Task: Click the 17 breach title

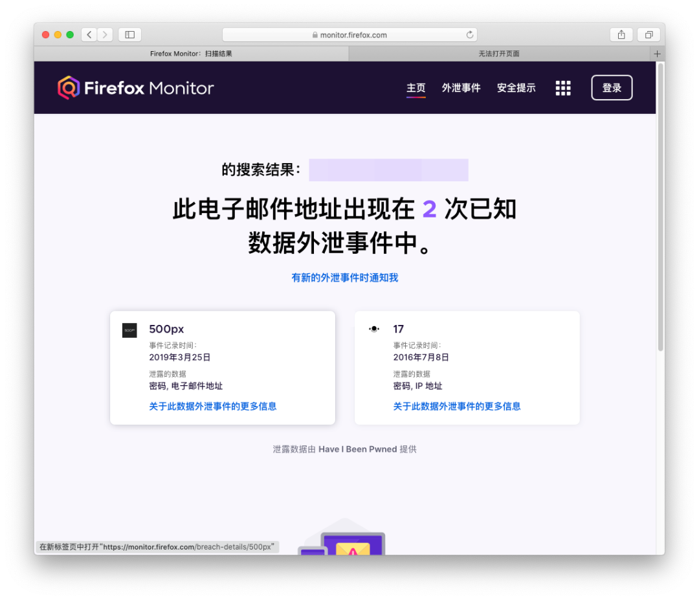Action: (398, 329)
